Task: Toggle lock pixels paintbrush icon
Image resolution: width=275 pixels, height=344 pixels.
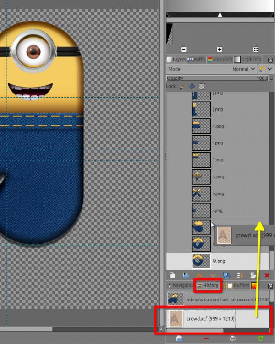Action: coord(182,86)
